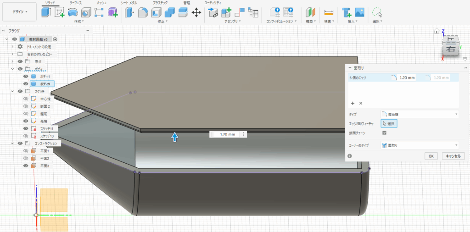Image resolution: width=470 pixels, height=232 pixels.
Task: Click the Create Sketch icon
Action: (x=59, y=12)
